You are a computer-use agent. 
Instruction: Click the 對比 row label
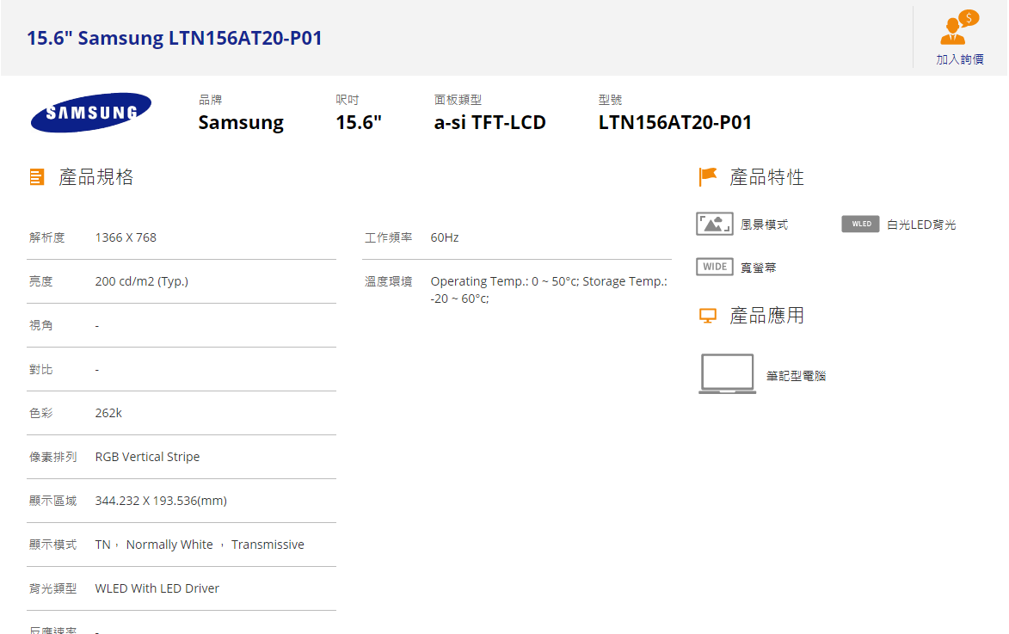(x=41, y=369)
